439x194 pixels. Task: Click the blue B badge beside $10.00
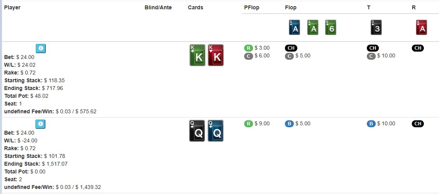coord(371,124)
